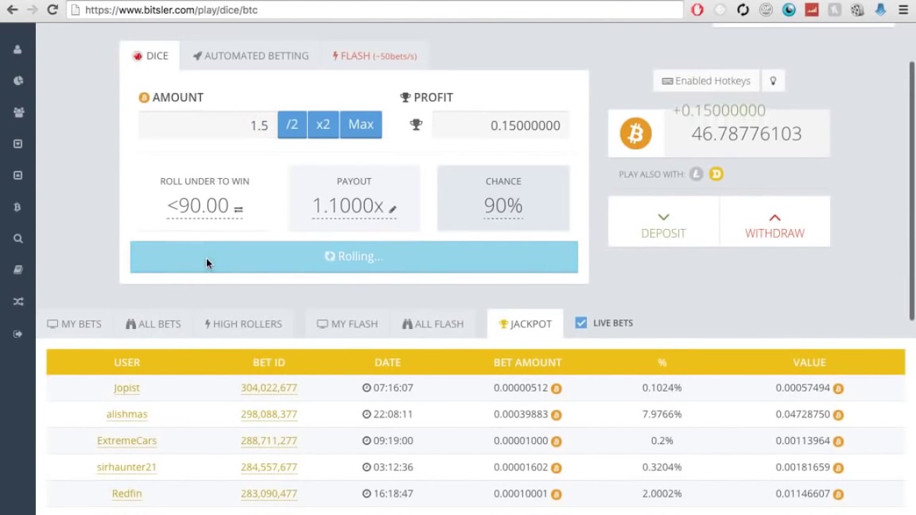916x515 pixels.
Task: Click the bet Amount input field
Action: tap(208, 125)
